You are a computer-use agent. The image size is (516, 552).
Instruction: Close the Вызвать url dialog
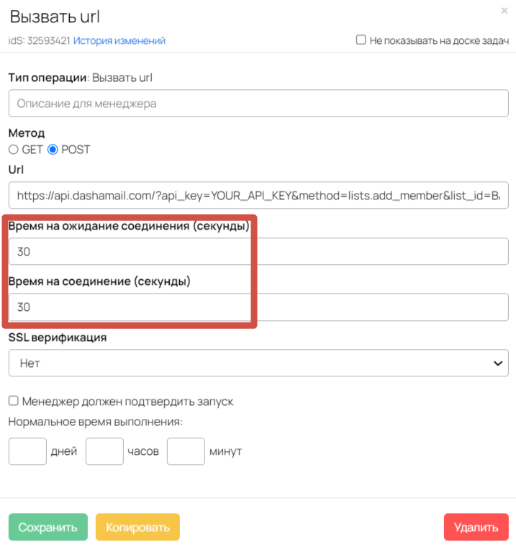click(x=504, y=11)
